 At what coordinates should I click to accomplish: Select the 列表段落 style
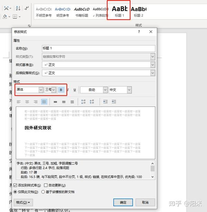(100, 12)
